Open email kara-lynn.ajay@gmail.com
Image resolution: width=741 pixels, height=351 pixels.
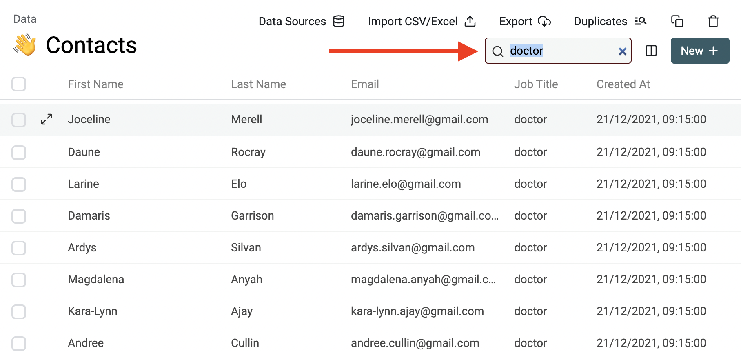point(417,311)
